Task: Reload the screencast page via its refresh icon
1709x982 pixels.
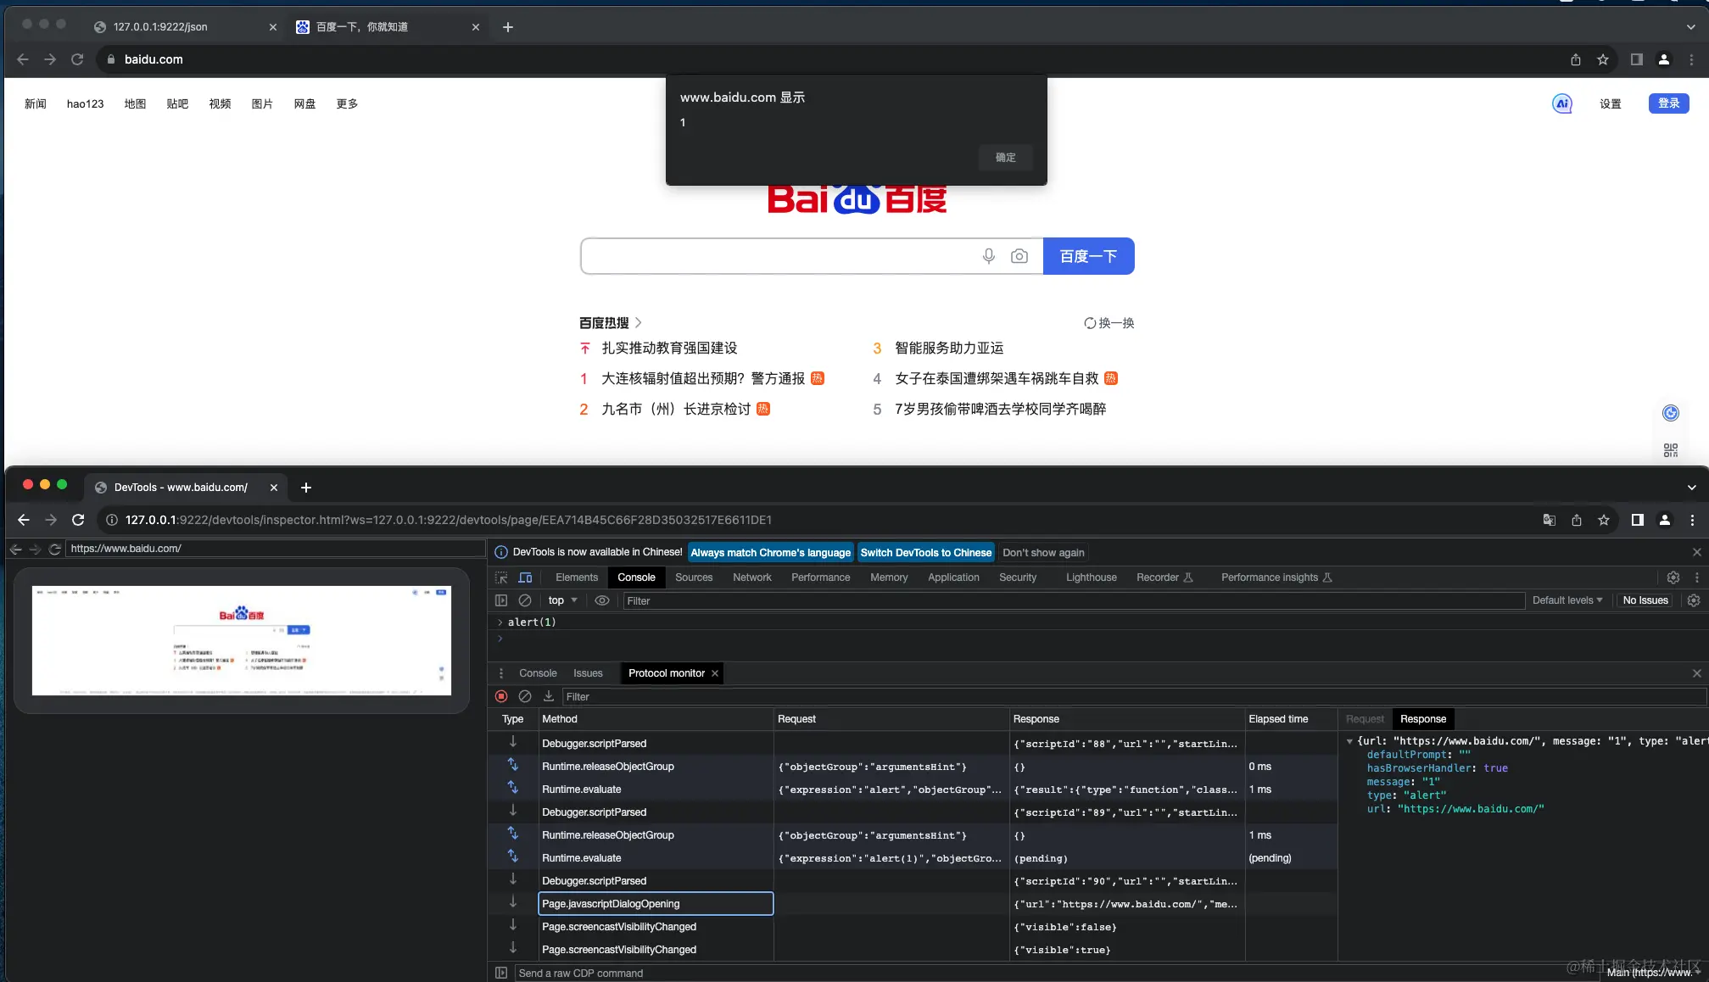Action: pyautogui.click(x=54, y=549)
